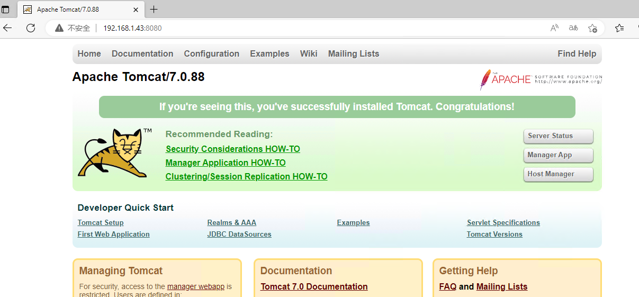This screenshot has height=297, width=639.
Task: Open the tab actions menu icon
Action: pos(6,10)
